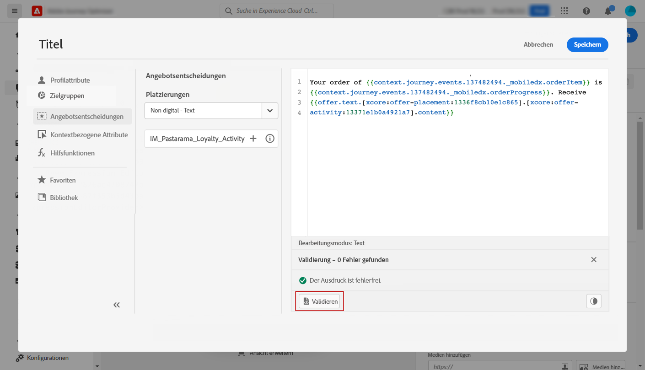Image resolution: width=645 pixels, height=370 pixels.
Task: Open the help question mark icon
Action: pos(586,11)
